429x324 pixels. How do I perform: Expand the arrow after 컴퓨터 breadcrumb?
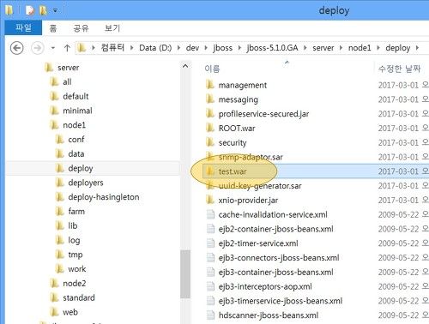131,48
